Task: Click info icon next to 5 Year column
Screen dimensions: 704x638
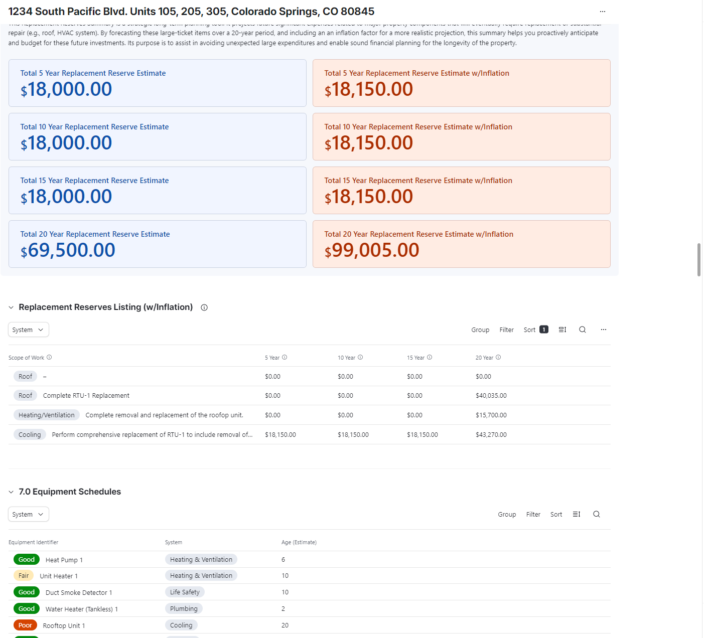Action: point(285,358)
